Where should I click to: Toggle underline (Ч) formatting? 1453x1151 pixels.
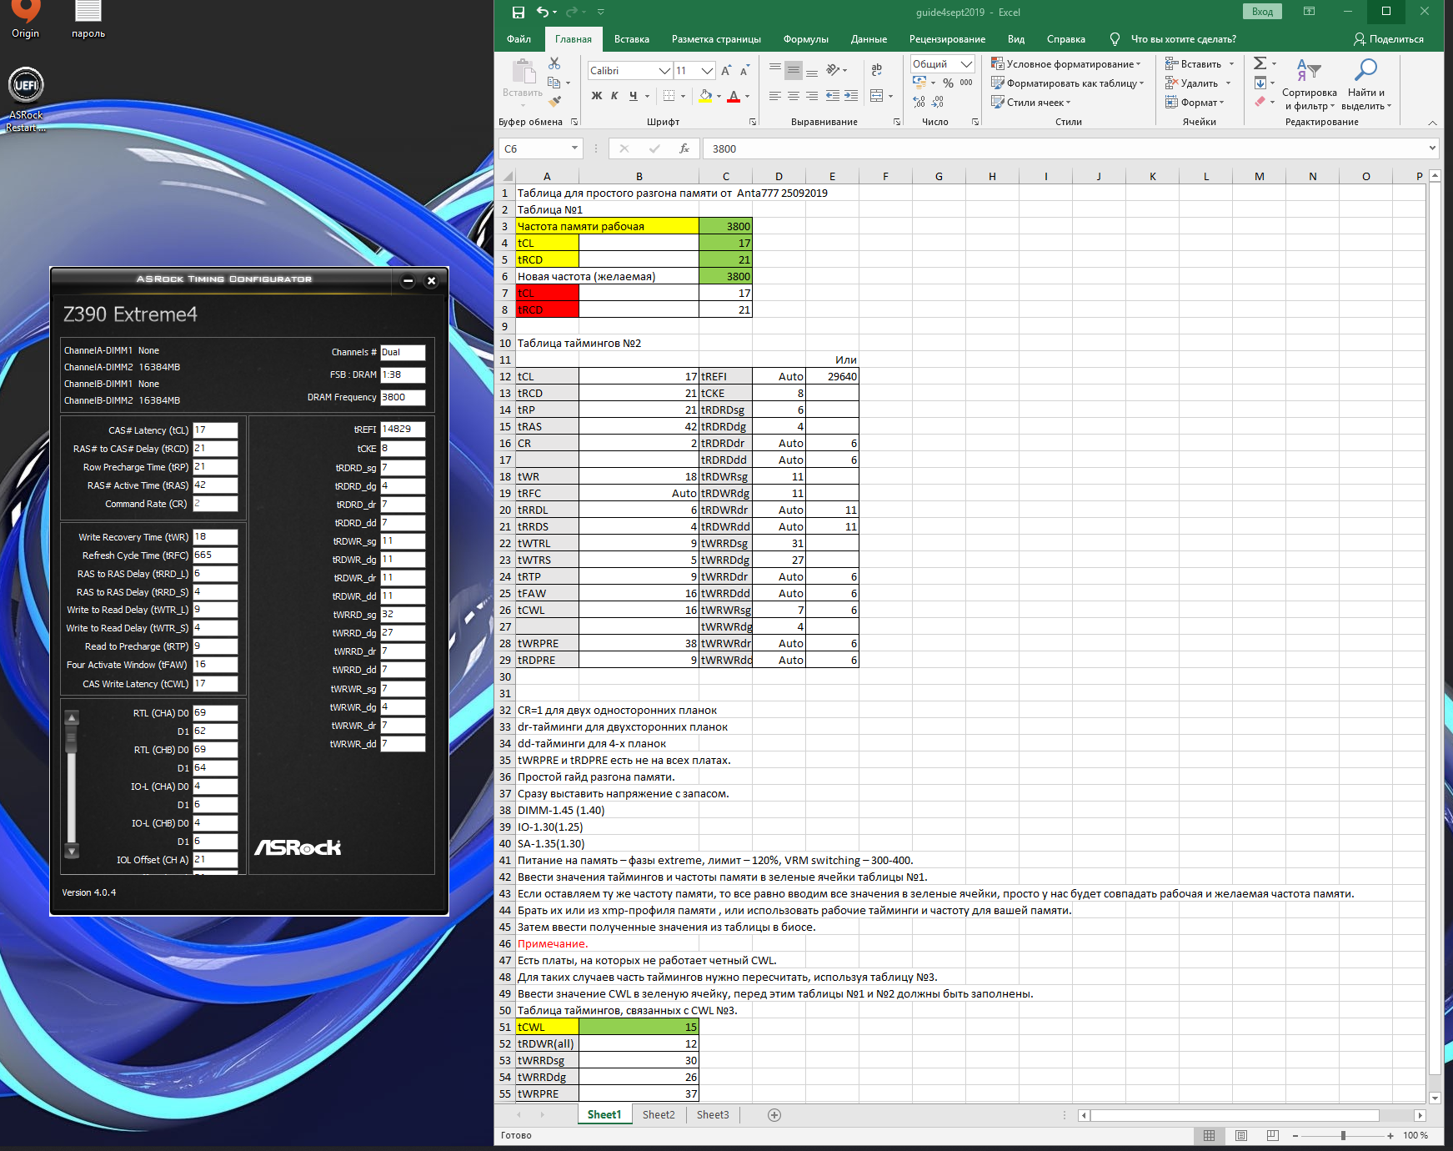coord(633,96)
